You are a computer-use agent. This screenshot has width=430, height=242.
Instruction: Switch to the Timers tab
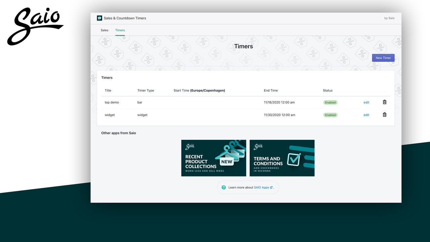[120, 30]
